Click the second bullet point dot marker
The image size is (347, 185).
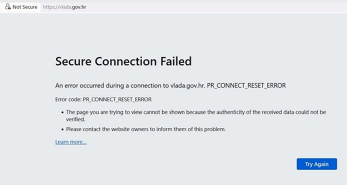[x=63, y=129]
